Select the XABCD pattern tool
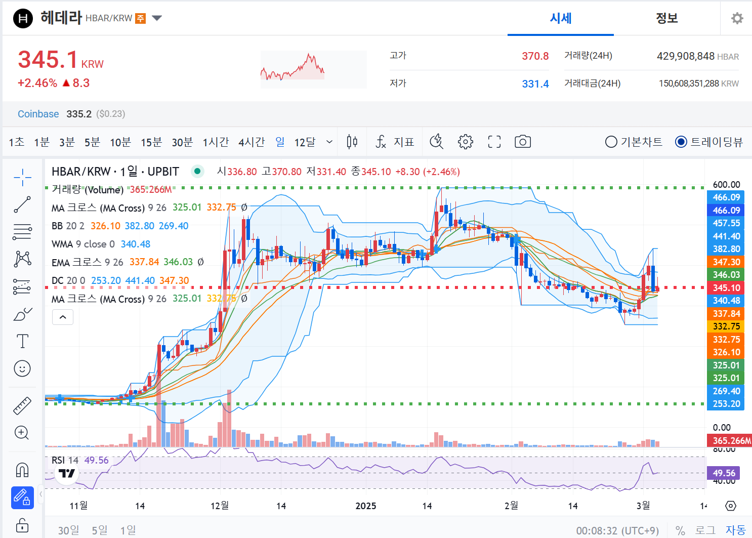 click(x=22, y=259)
